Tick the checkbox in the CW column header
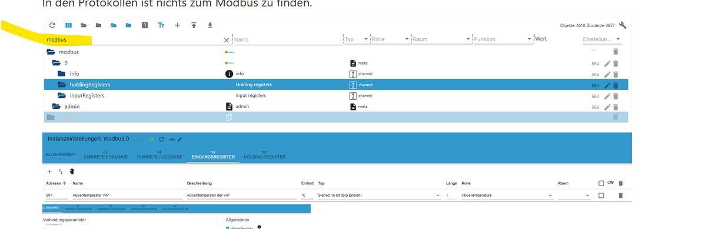This screenshot has height=229, width=712. [x=601, y=183]
